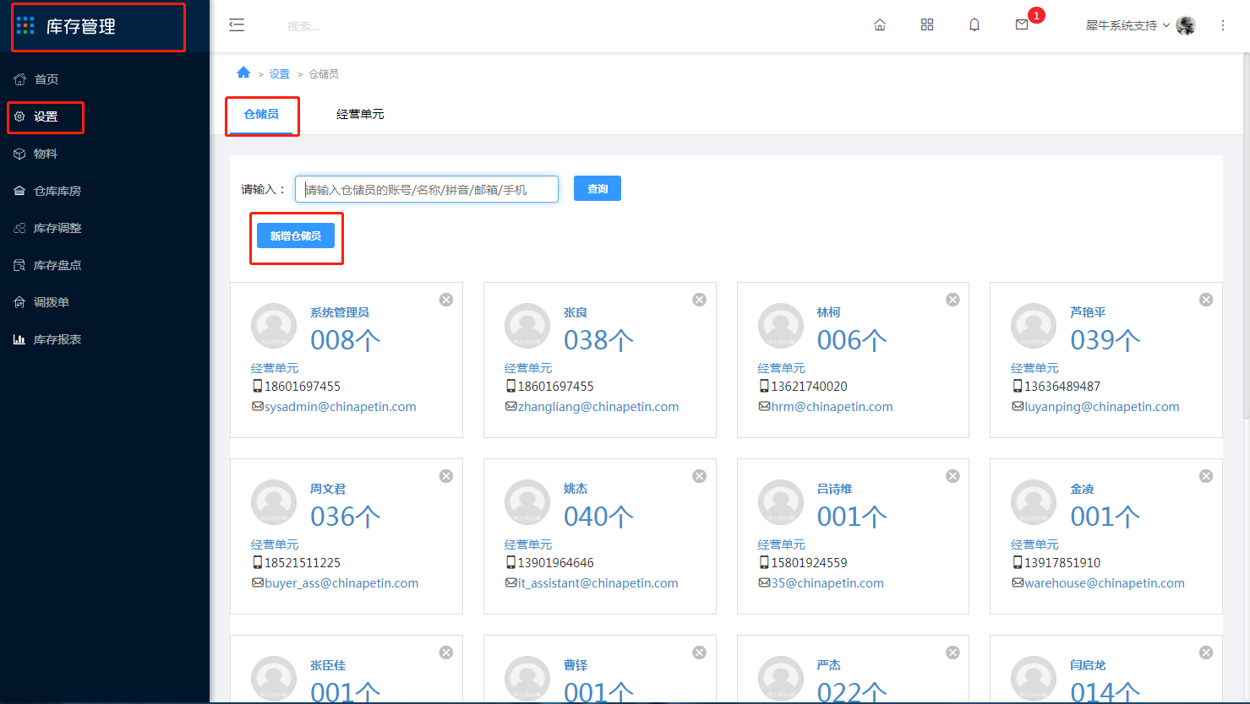Open 调拨单 in the sidebar
This screenshot has height=704, width=1250.
click(105, 302)
